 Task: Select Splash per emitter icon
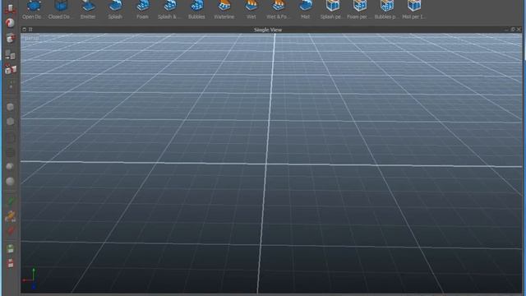pos(332,7)
